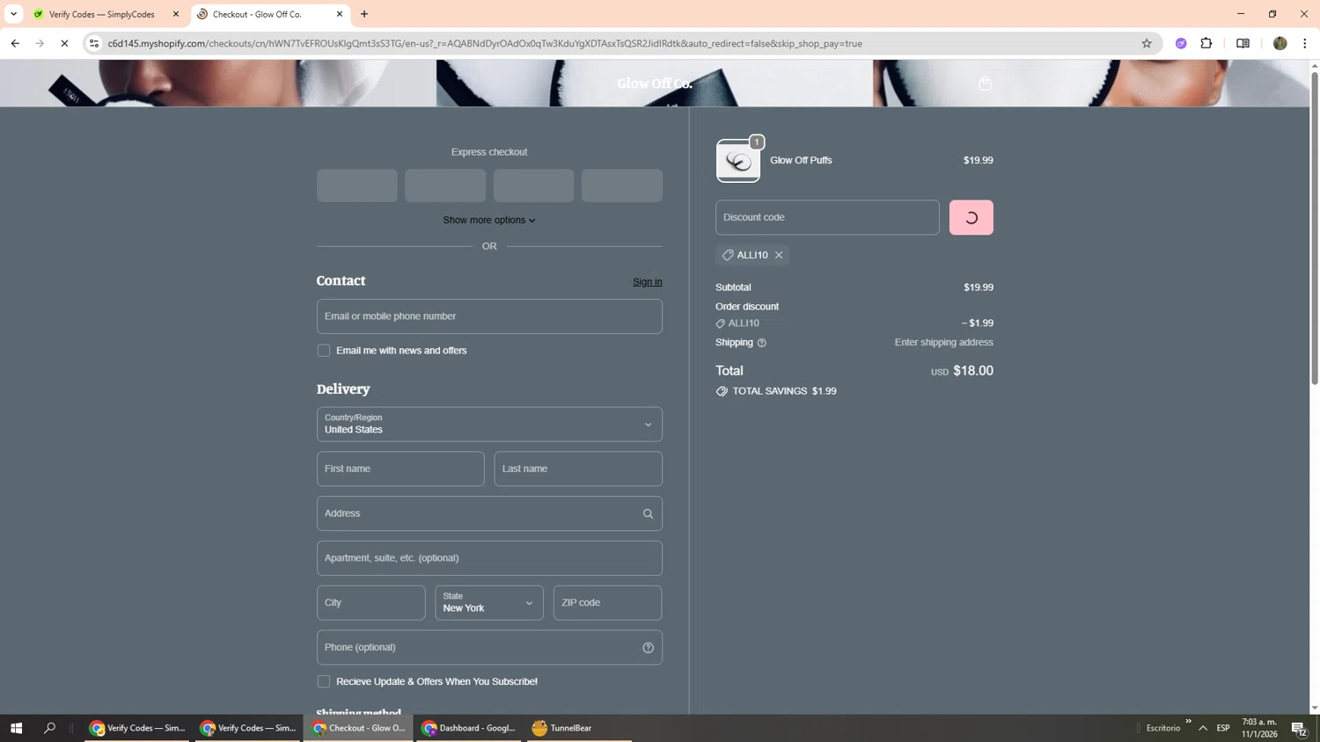The height and width of the screenshot is (742, 1320).
Task: Apply discount code button
Action: click(972, 218)
